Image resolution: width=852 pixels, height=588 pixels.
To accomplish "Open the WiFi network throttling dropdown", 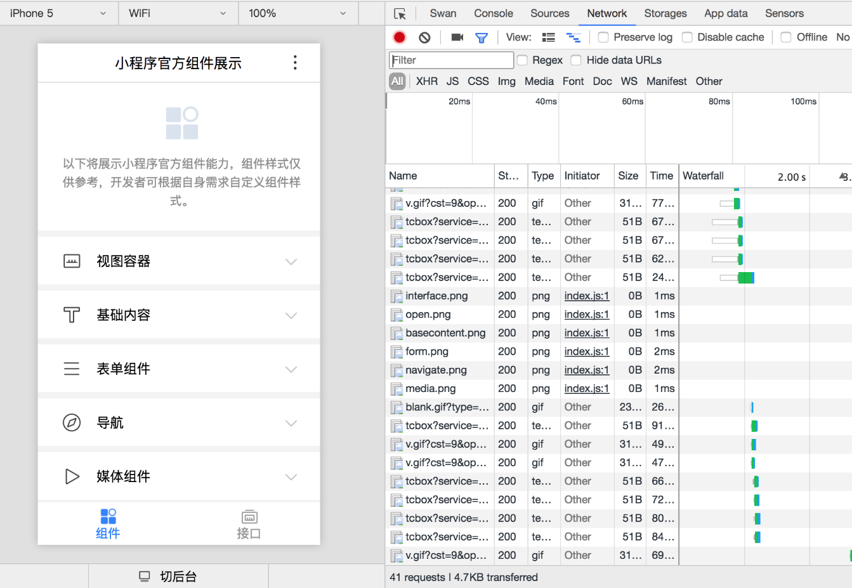I will [x=178, y=13].
